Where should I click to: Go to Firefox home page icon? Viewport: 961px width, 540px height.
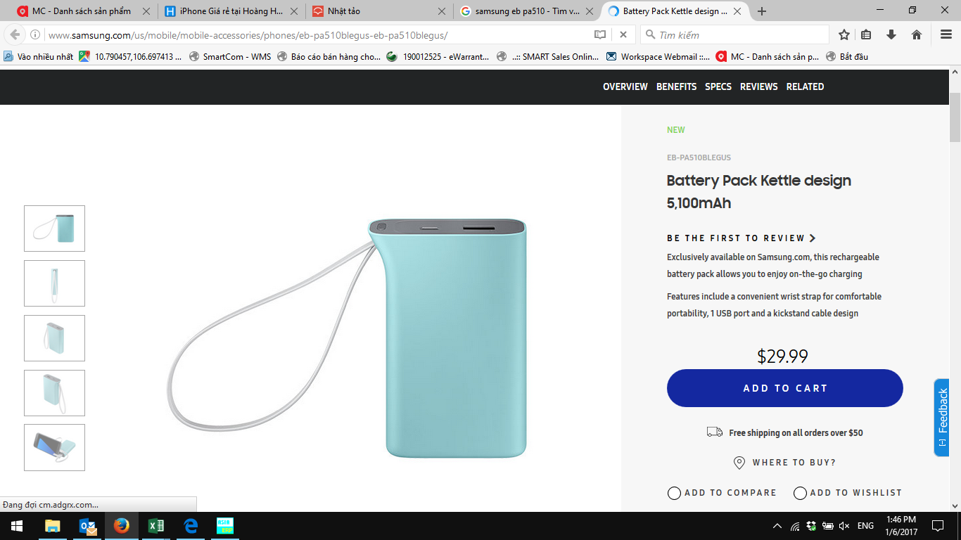point(917,34)
